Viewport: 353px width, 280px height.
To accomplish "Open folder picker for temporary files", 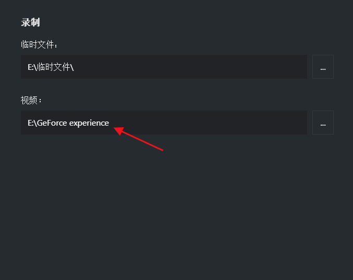I will [323, 67].
